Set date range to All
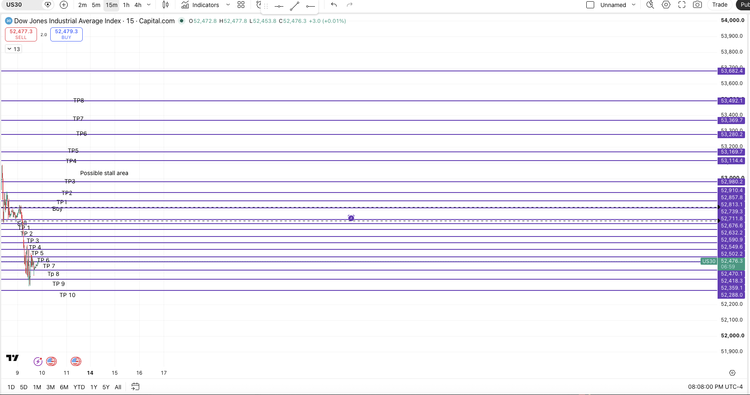 [x=118, y=387]
